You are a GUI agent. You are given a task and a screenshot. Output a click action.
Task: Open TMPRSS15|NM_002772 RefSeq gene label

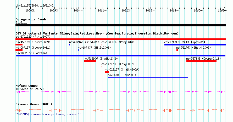(30, 89)
